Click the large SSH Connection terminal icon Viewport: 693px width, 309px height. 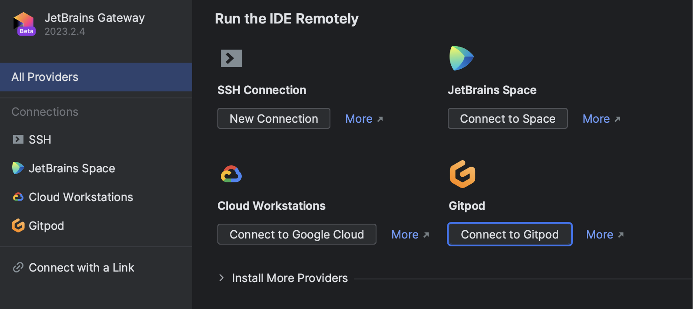tap(231, 58)
